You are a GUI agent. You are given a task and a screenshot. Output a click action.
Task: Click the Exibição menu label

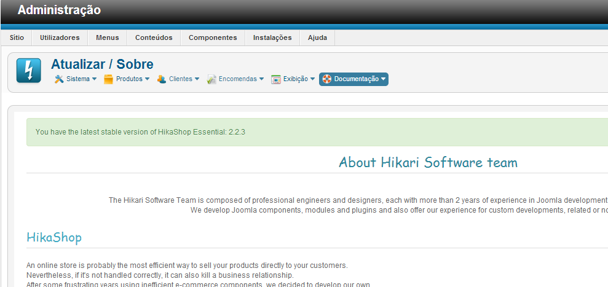pos(296,79)
